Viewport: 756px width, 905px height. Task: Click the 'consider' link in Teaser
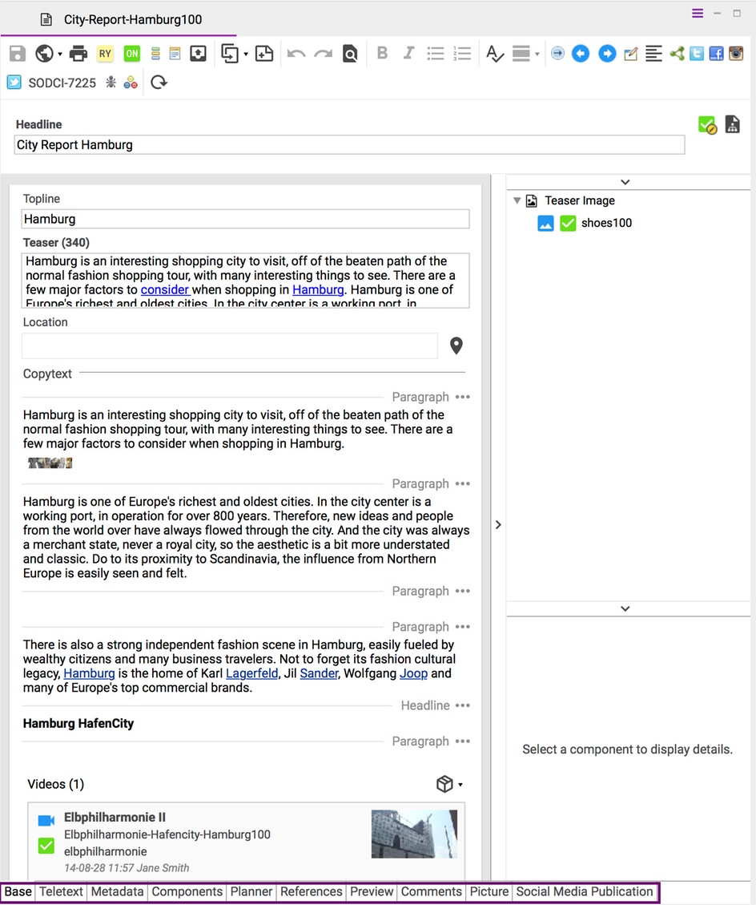(165, 289)
